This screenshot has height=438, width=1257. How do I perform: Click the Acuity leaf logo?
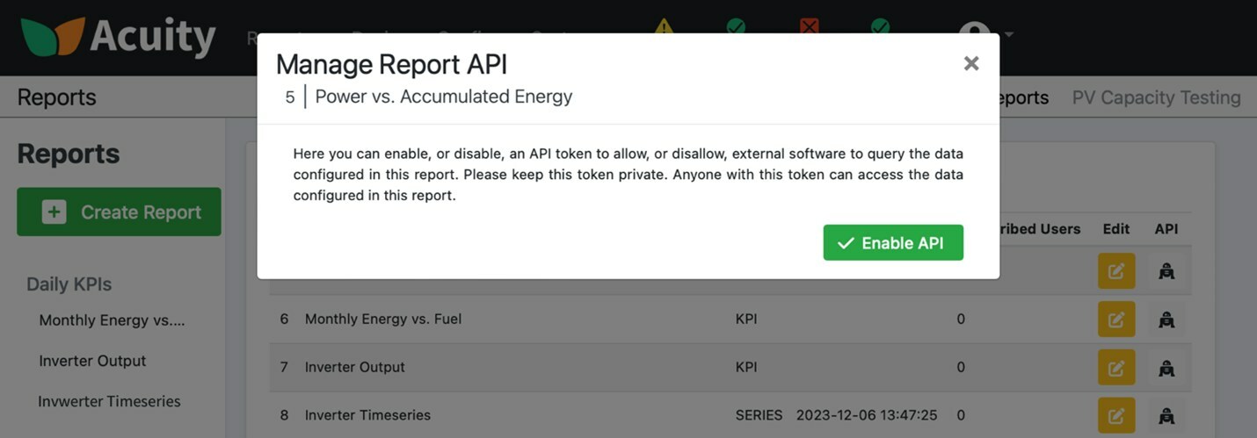tap(53, 37)
